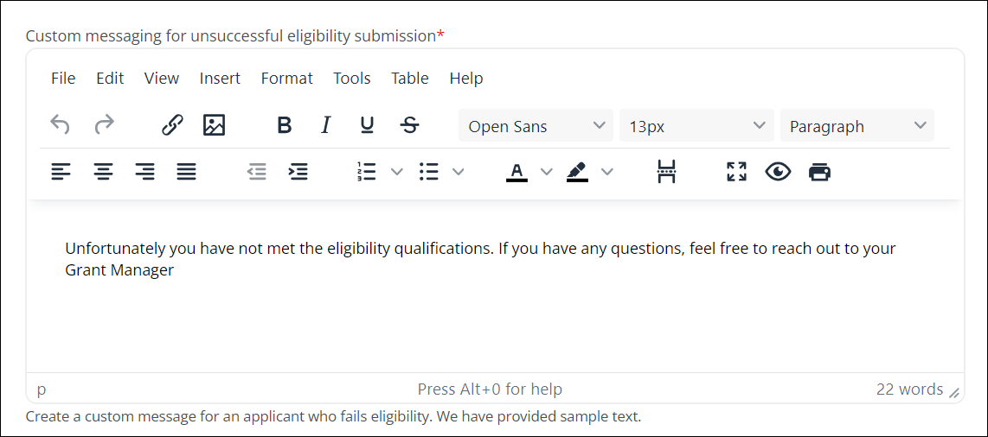This screenshot has width=988, height=437.
Task: Insert a page break
Action: [x=667, y=171]
